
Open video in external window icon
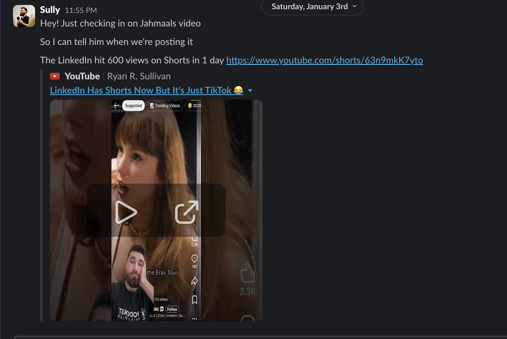[187, 212]
